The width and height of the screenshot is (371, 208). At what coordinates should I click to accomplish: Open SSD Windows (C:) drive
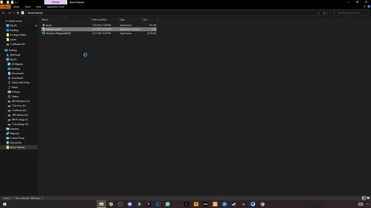[x=21, y=101]
